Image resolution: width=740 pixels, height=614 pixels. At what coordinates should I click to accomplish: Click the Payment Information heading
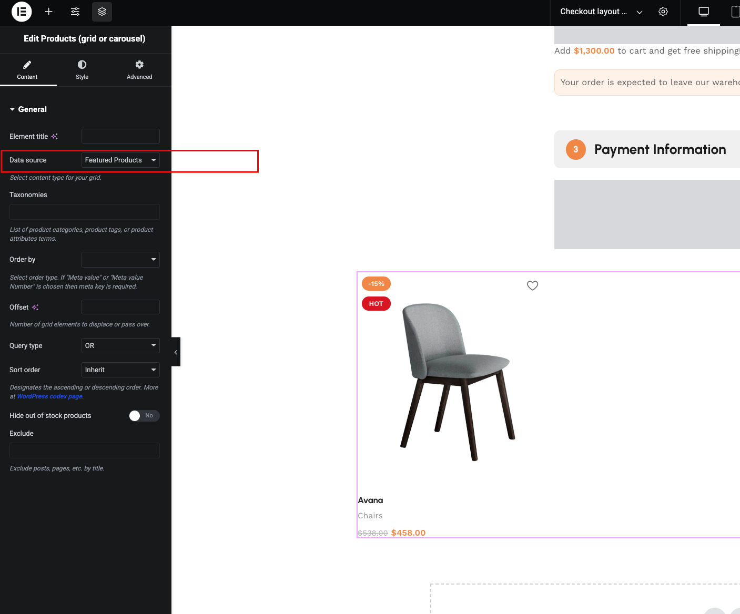click(x=660, y=149)
